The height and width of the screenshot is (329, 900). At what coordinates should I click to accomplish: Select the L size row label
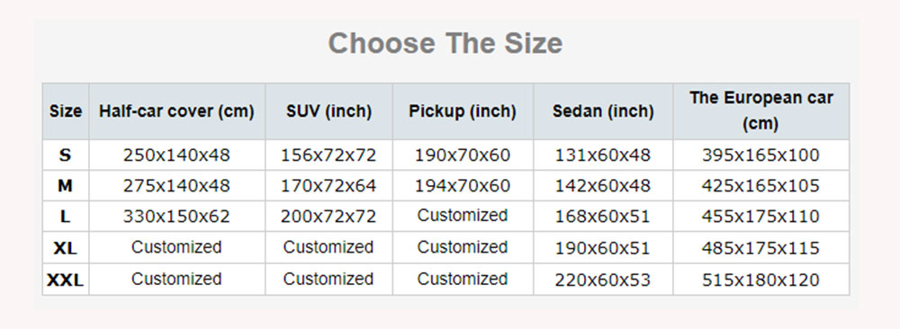point(66,217)
